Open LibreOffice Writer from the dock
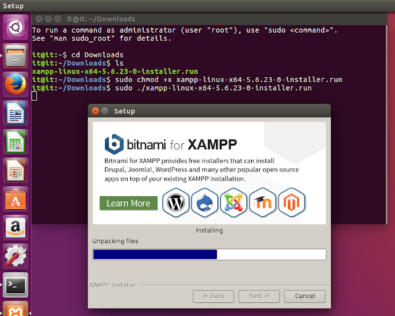This screenshot has height=316, width=395. (x=15, y=113)
